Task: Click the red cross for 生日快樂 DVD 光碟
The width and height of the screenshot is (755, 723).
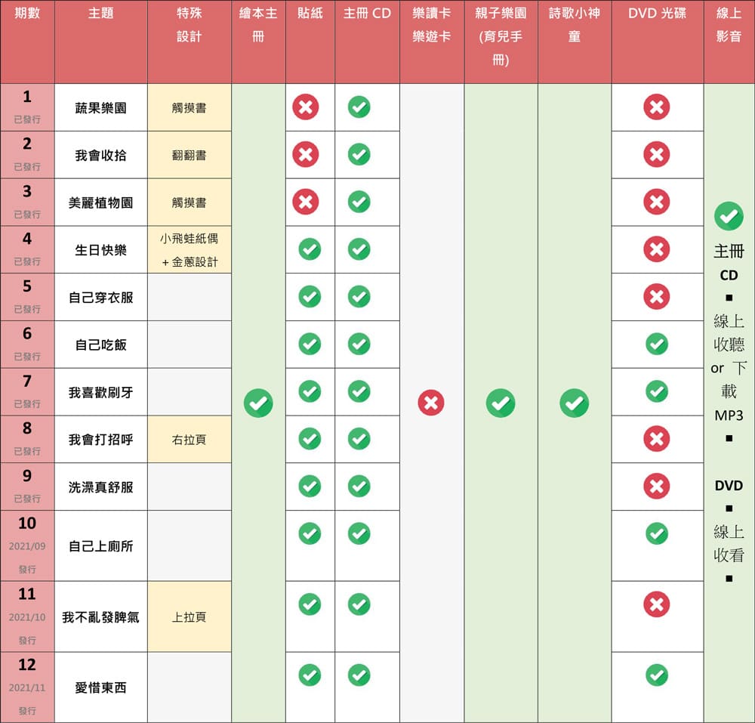Action: [656, 249]
